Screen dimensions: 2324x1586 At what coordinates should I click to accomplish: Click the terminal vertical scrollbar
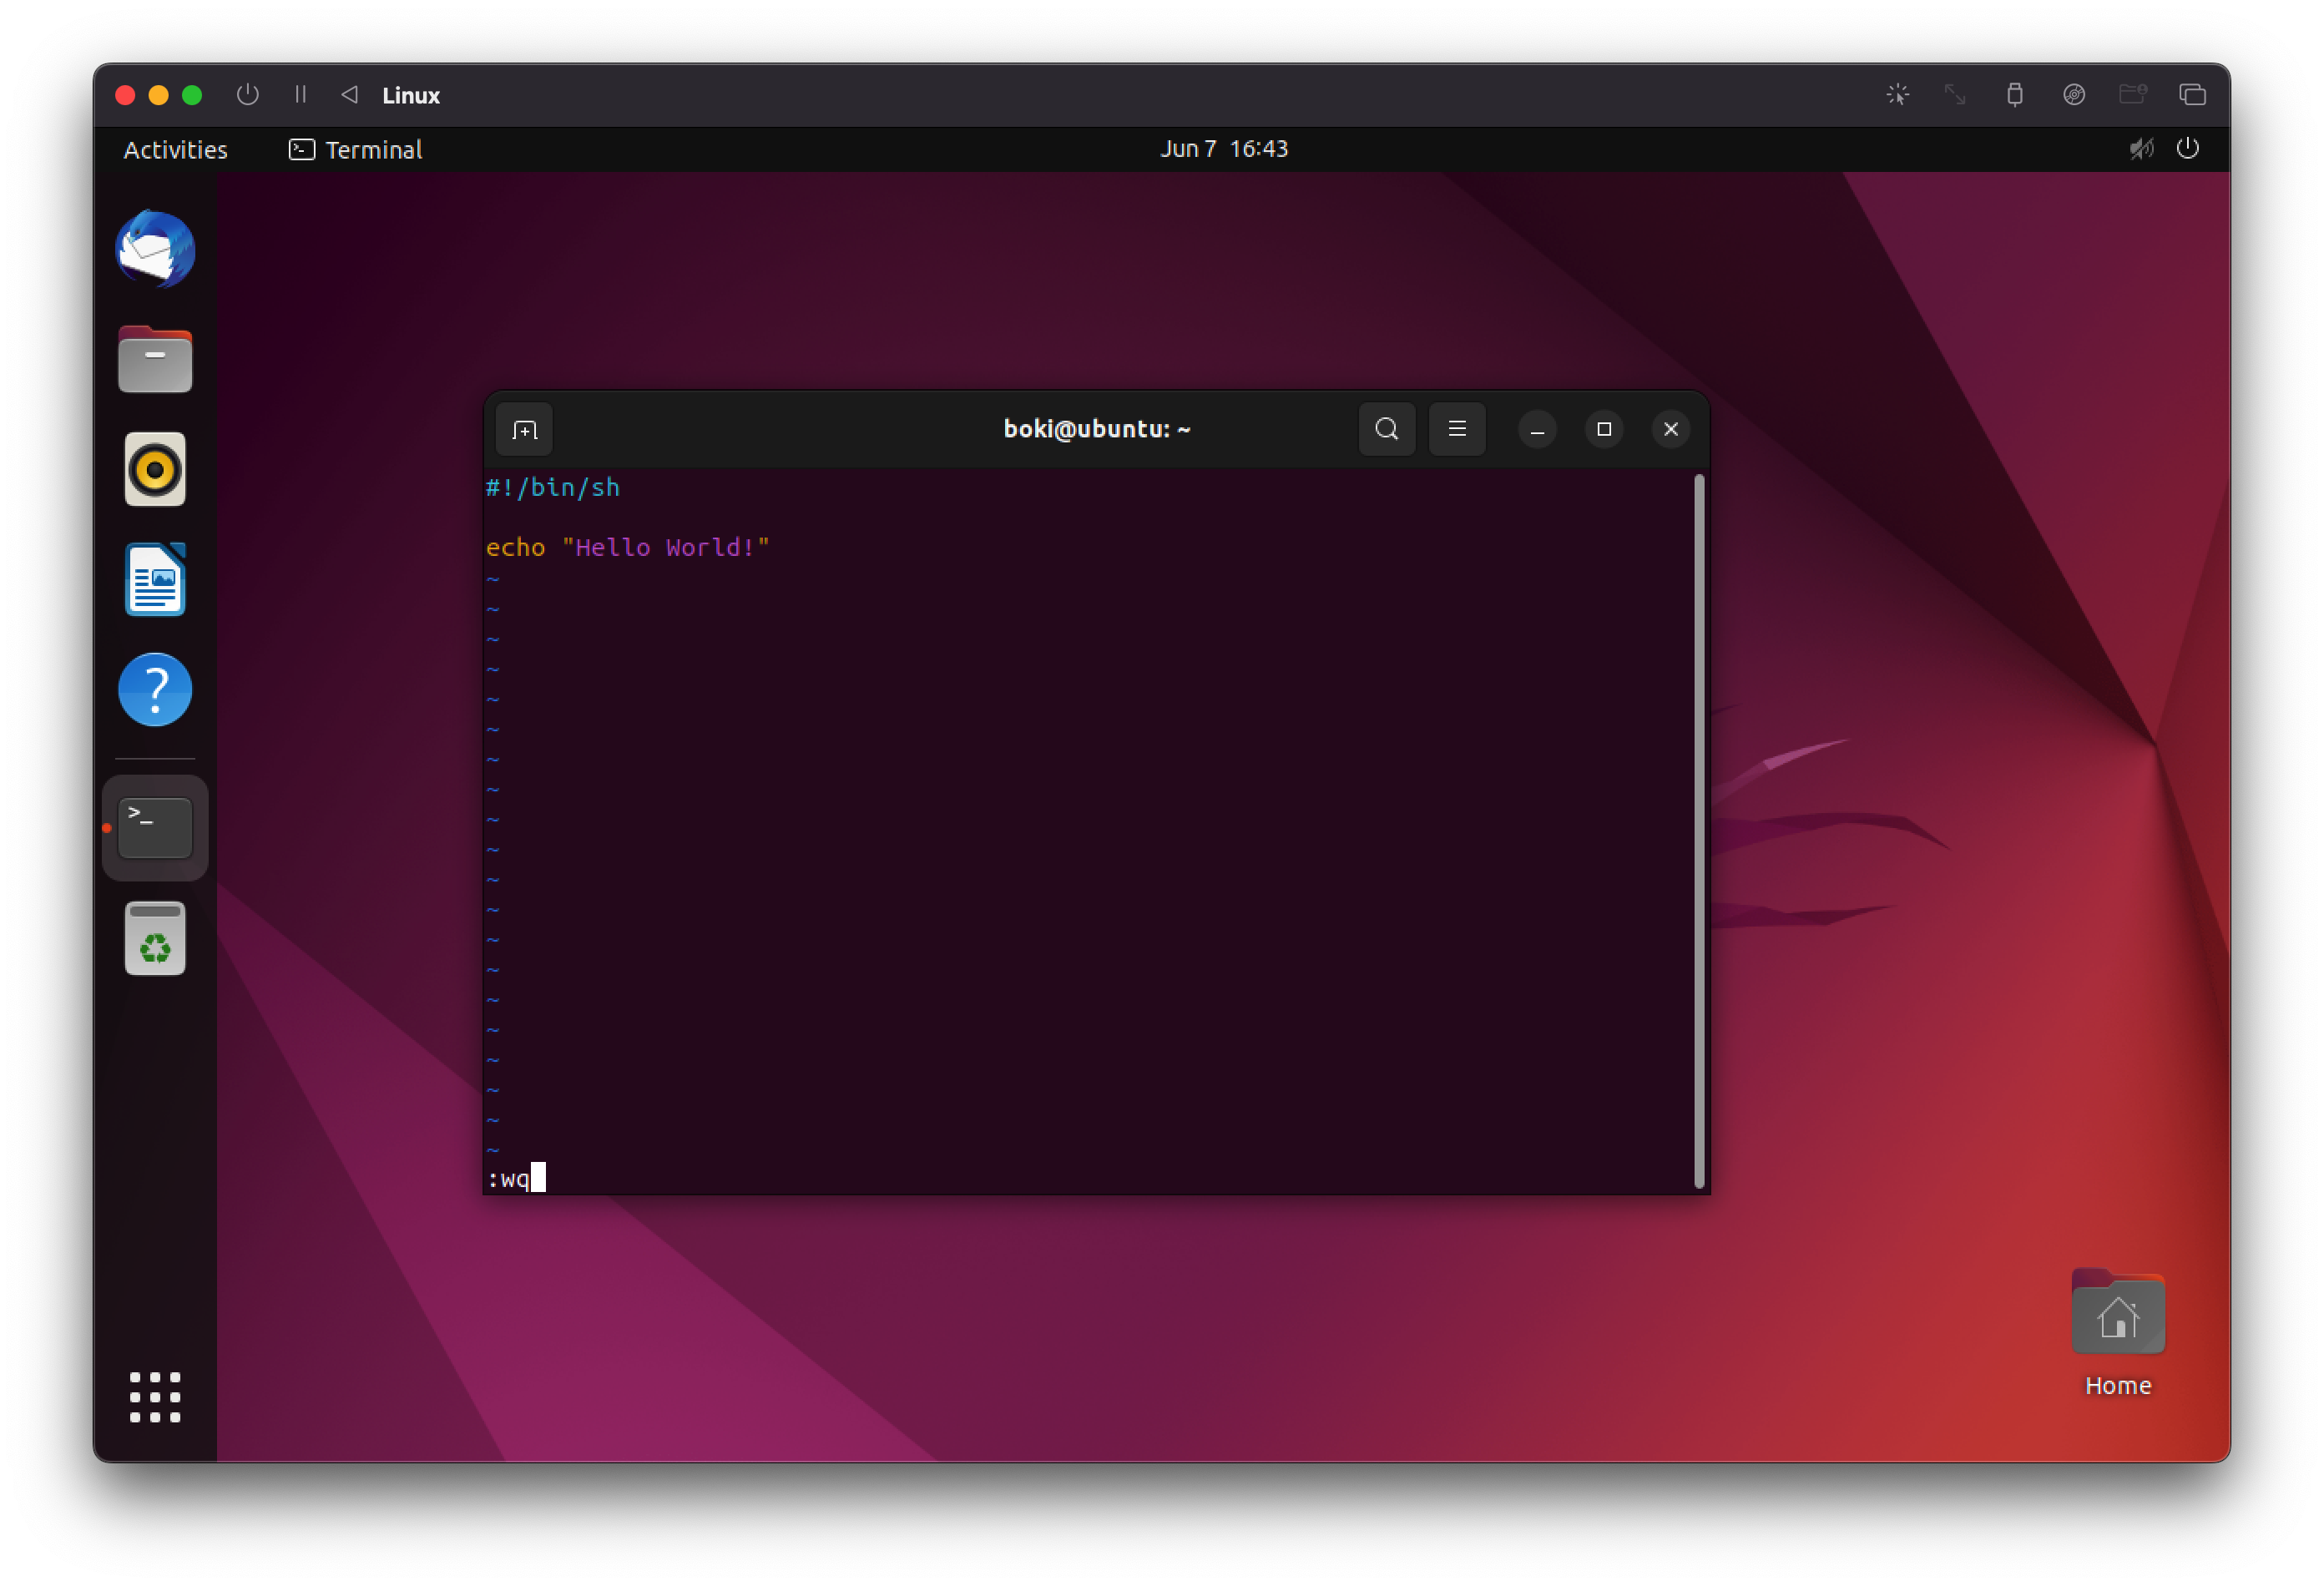(x=1698, y=830)
